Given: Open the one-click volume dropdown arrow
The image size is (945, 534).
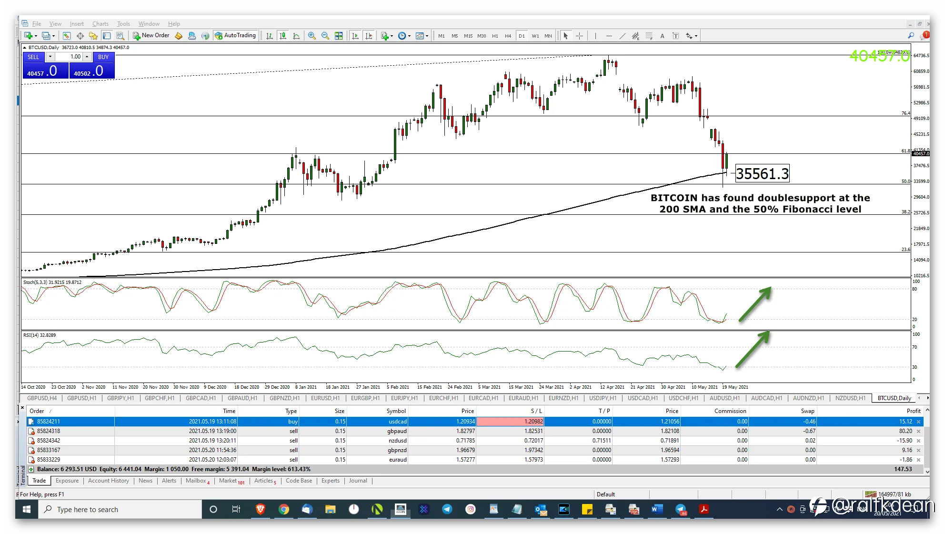Looking at the screenshot, I should tap(50, 57).
